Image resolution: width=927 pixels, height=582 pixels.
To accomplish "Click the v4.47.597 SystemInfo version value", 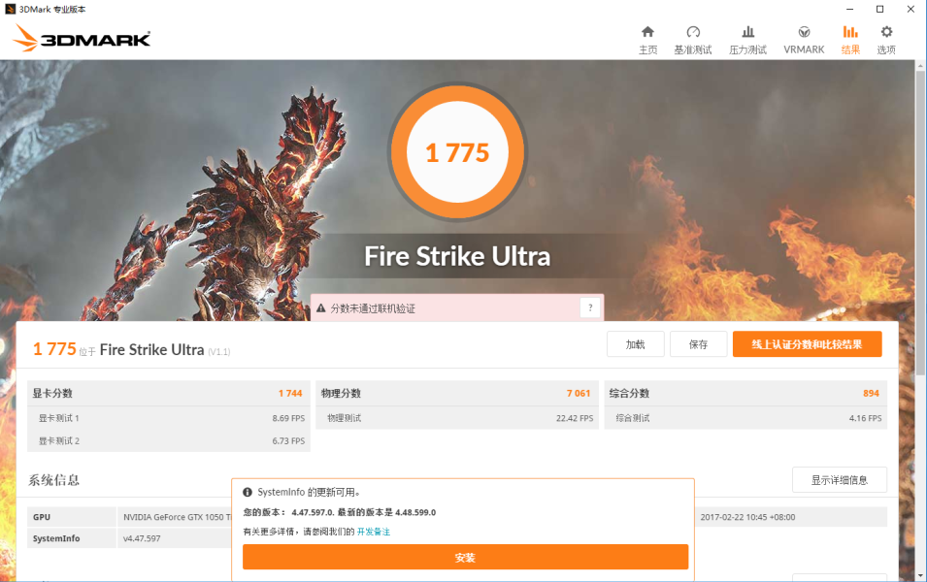I will (x=142, y=539).
